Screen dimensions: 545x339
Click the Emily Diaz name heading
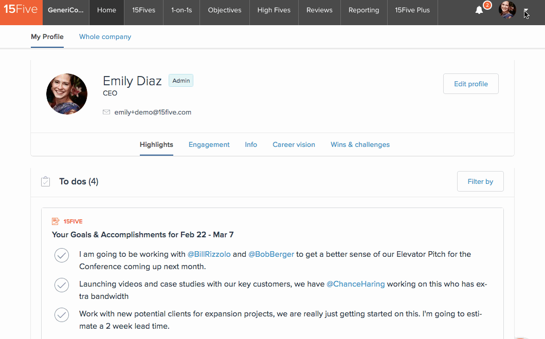(x=132, y=81)
